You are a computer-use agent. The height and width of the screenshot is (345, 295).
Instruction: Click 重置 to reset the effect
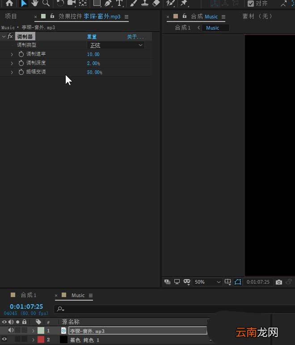tap(92, 37)
